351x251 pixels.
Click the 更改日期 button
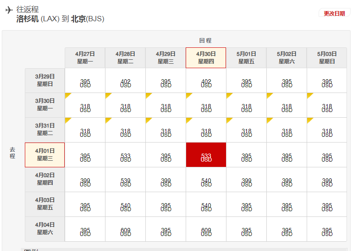click(x=334, y=13)
